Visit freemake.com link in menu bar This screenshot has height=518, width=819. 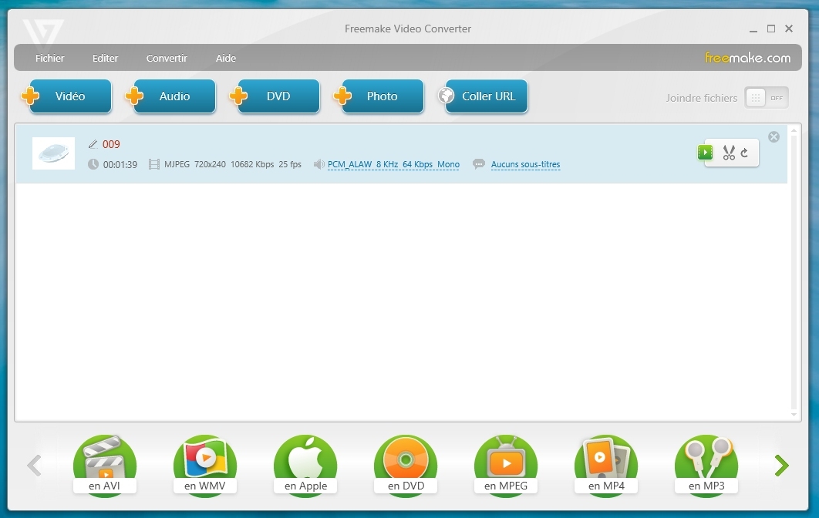click(747, 58)
